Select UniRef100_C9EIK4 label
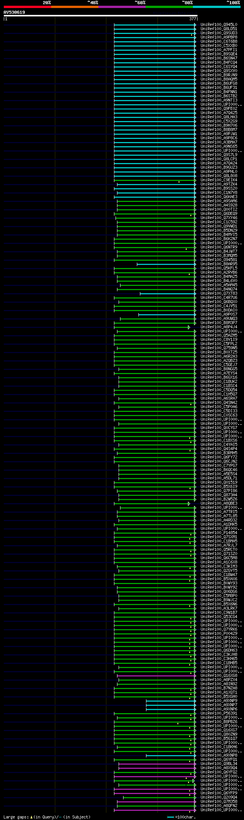The width and height of the screenshot is (244, 820). click(219, 180)
